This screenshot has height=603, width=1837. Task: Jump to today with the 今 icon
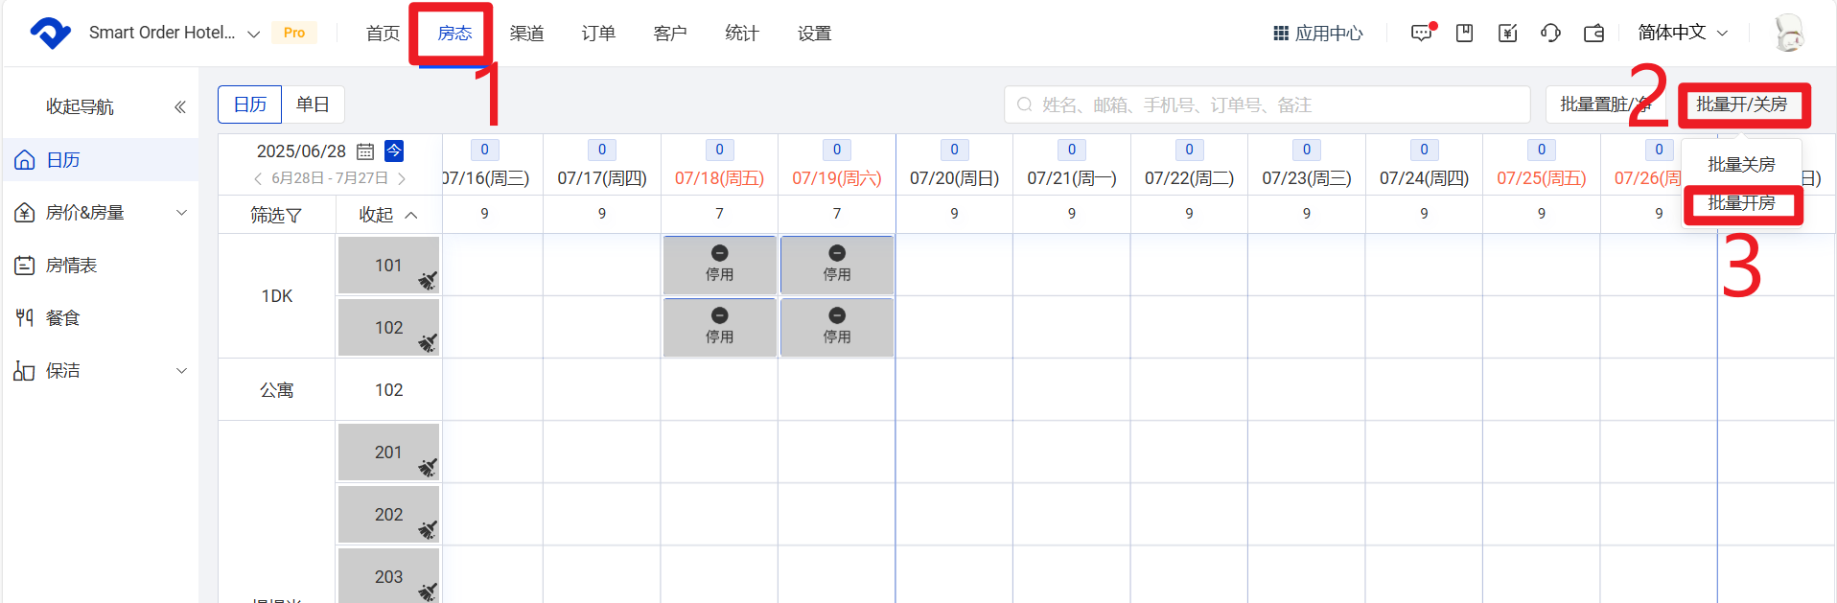click(394, 151)
